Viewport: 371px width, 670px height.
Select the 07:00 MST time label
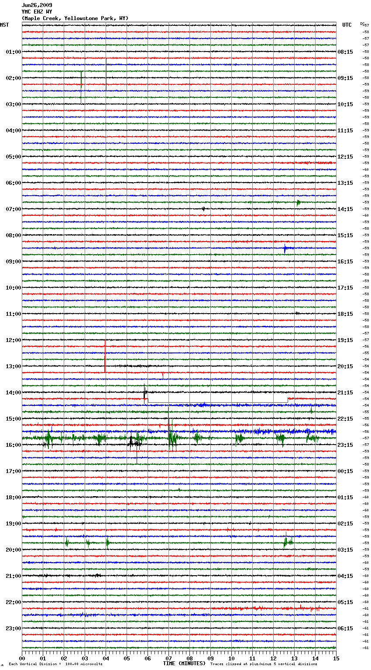(14, 209)
